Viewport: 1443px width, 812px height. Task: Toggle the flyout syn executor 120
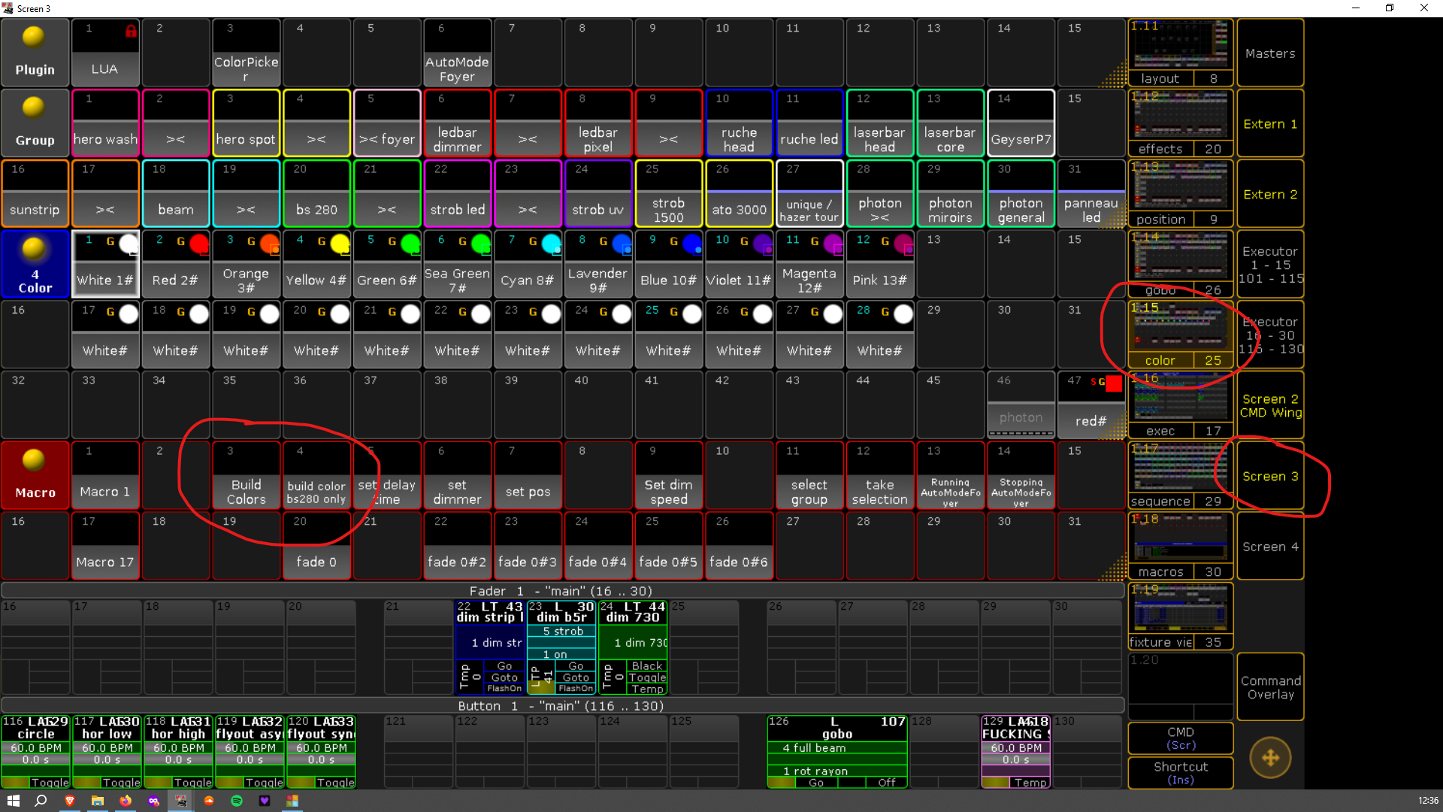click(x=335, y=782)
